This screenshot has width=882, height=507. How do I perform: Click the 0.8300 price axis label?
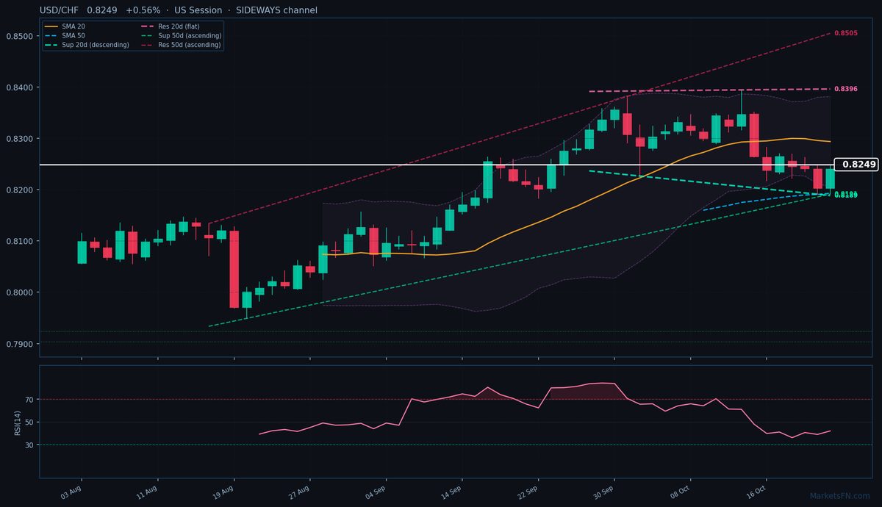[18, 139]
